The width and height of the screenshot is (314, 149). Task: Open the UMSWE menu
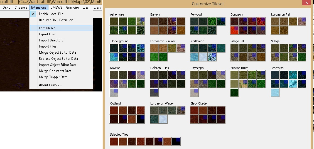(x=56, y=8)
